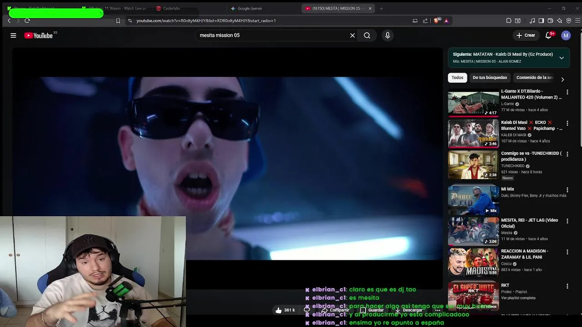Open the account avatar M menu

(566, 35)
